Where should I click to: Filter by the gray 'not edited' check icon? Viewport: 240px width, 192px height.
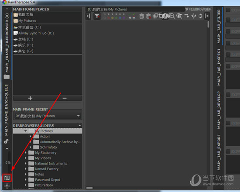(x=130, y=14)
